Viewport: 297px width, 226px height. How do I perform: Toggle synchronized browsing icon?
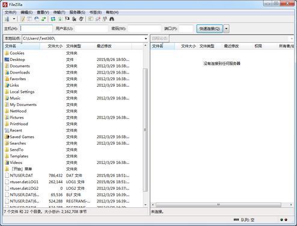(105, 19)
